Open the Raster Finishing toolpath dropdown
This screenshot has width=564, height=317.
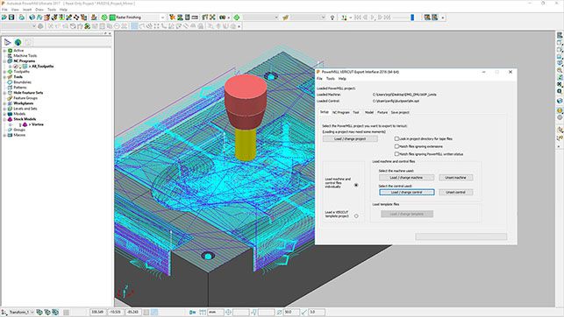click(x=162, y=18)
